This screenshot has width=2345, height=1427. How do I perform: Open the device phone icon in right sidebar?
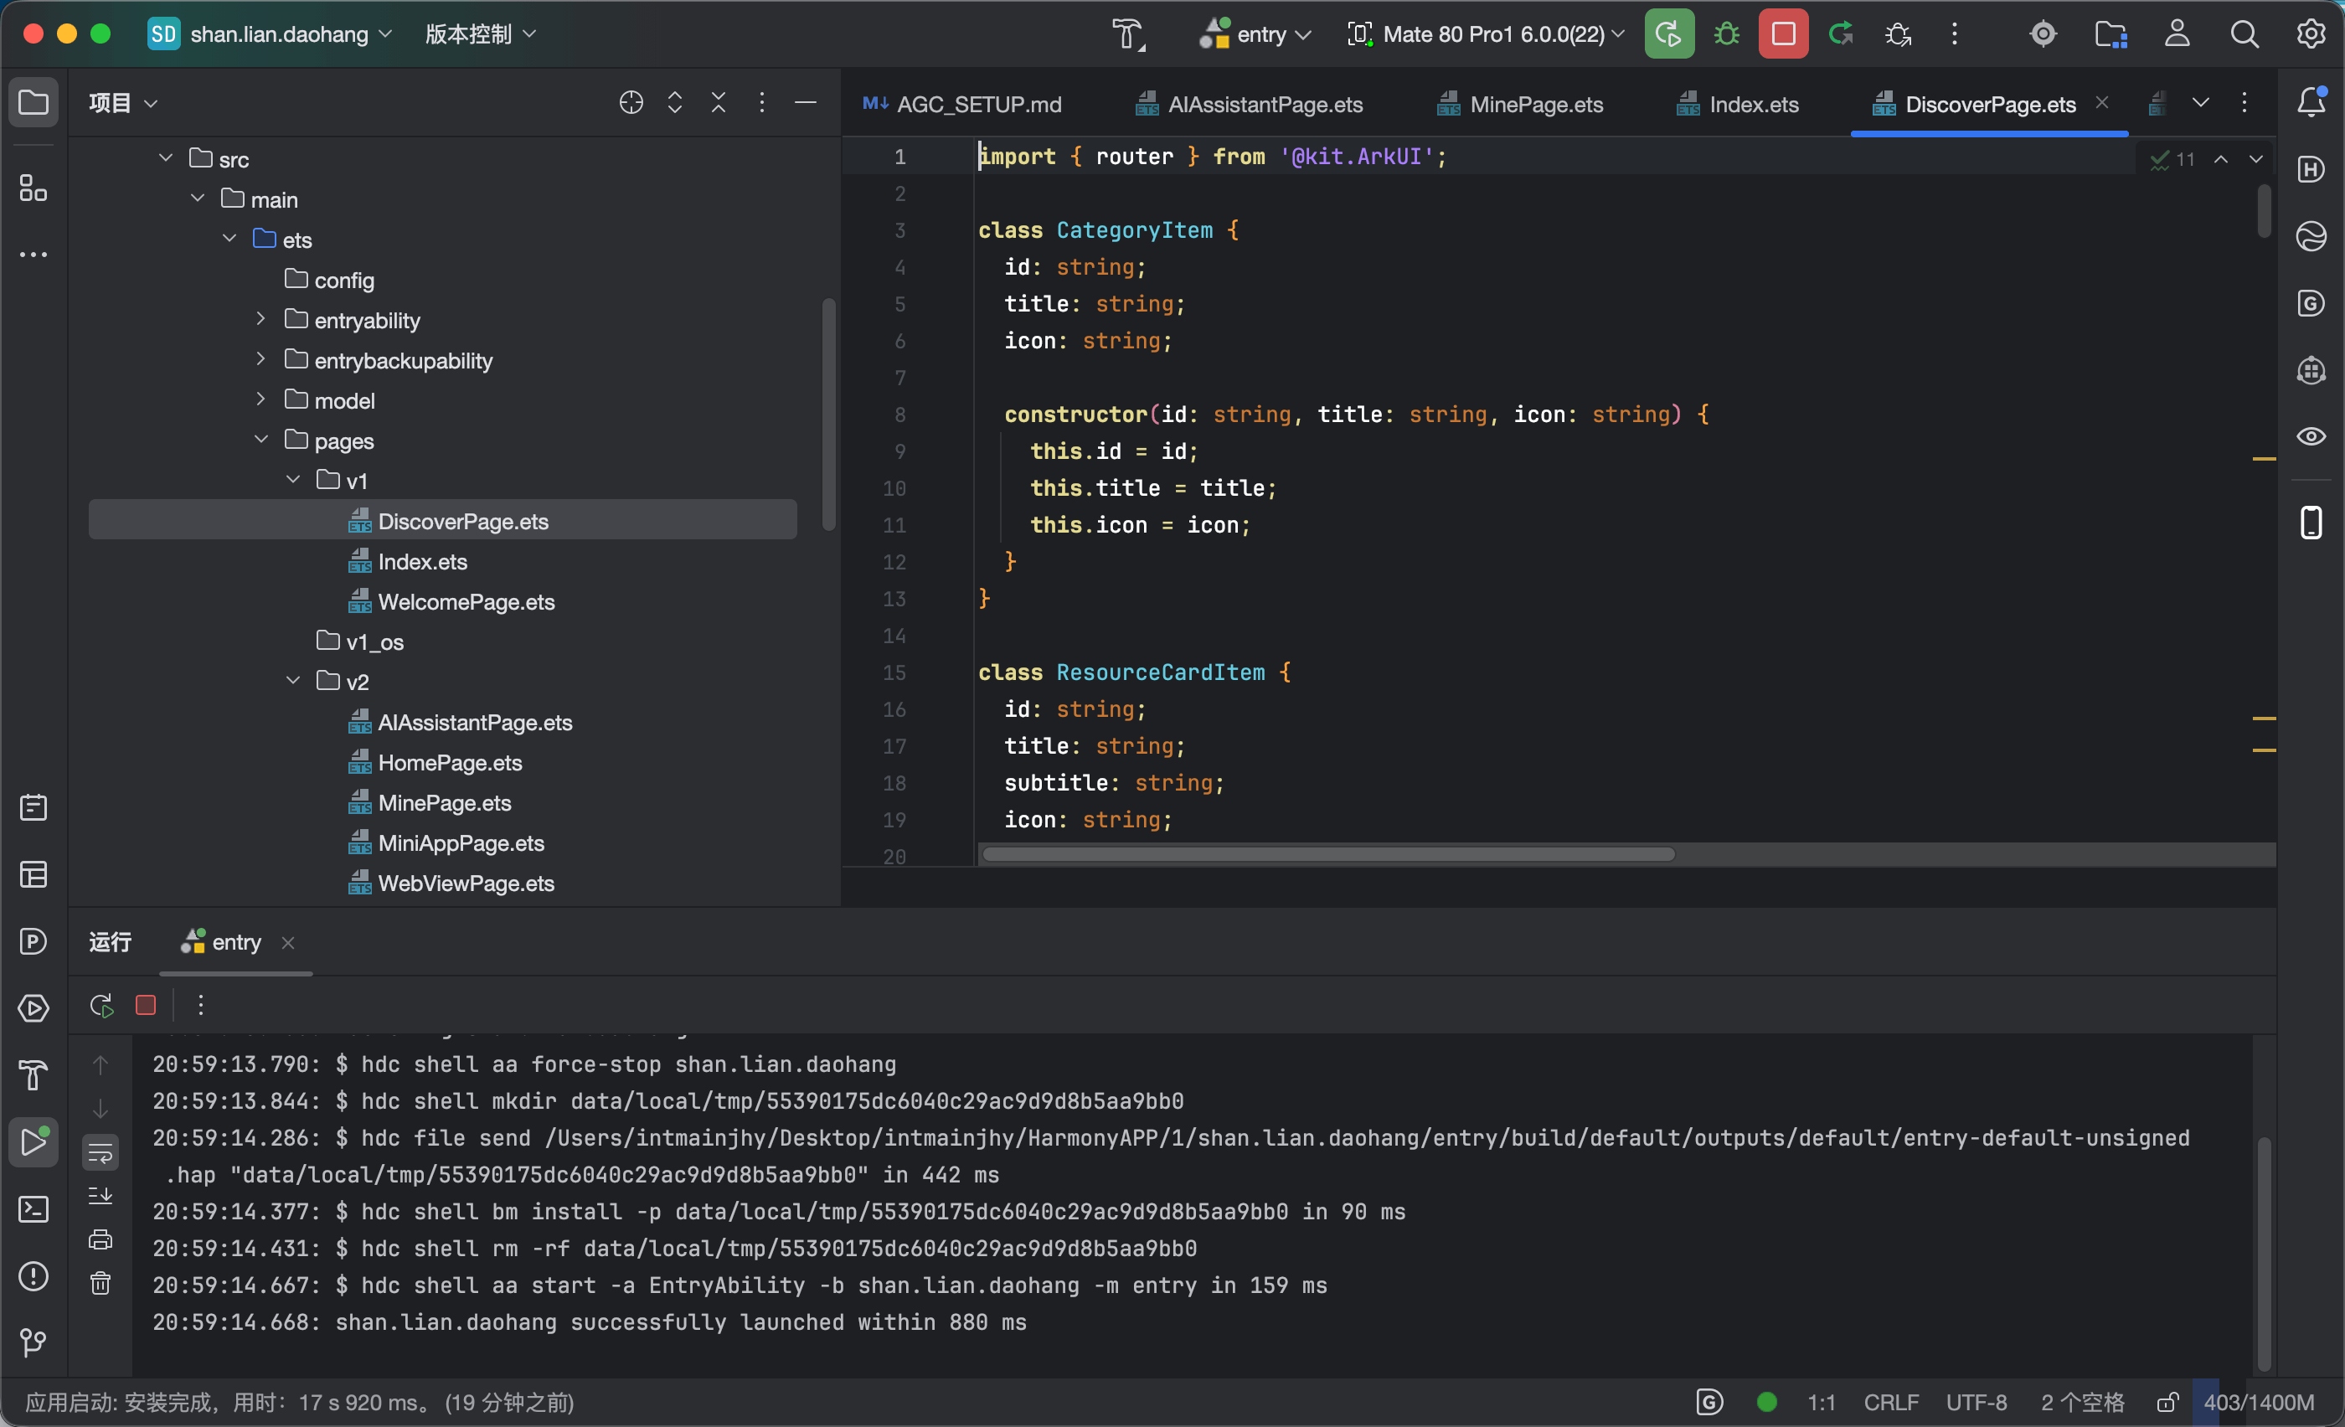click(2311, 523)
